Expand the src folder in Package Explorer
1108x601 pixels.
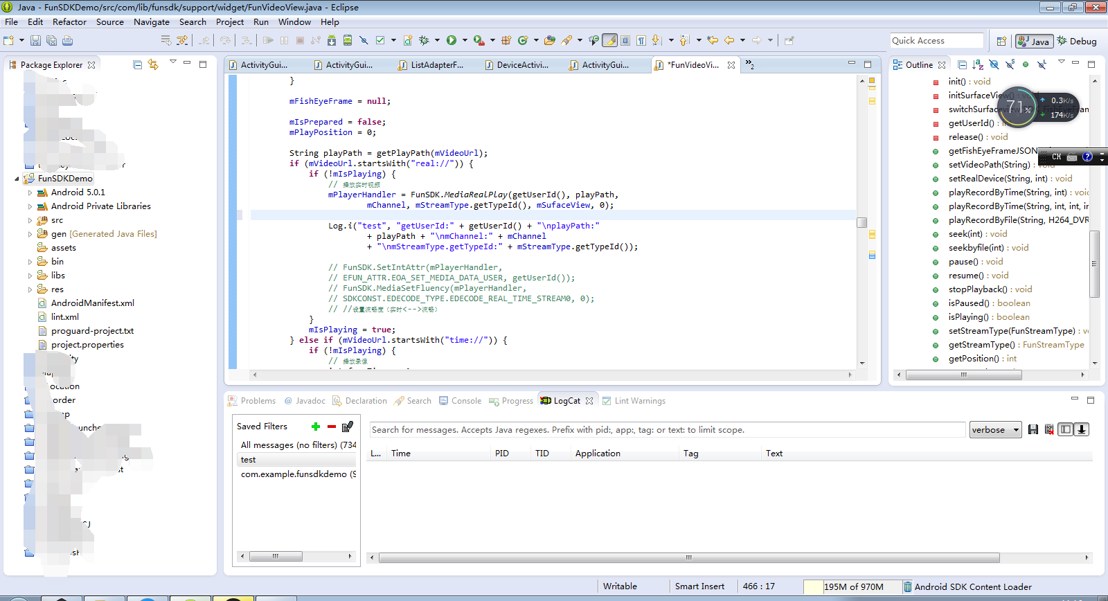[30, 220]
